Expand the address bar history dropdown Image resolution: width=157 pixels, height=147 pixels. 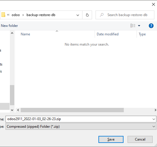click(x=78, y=15)
